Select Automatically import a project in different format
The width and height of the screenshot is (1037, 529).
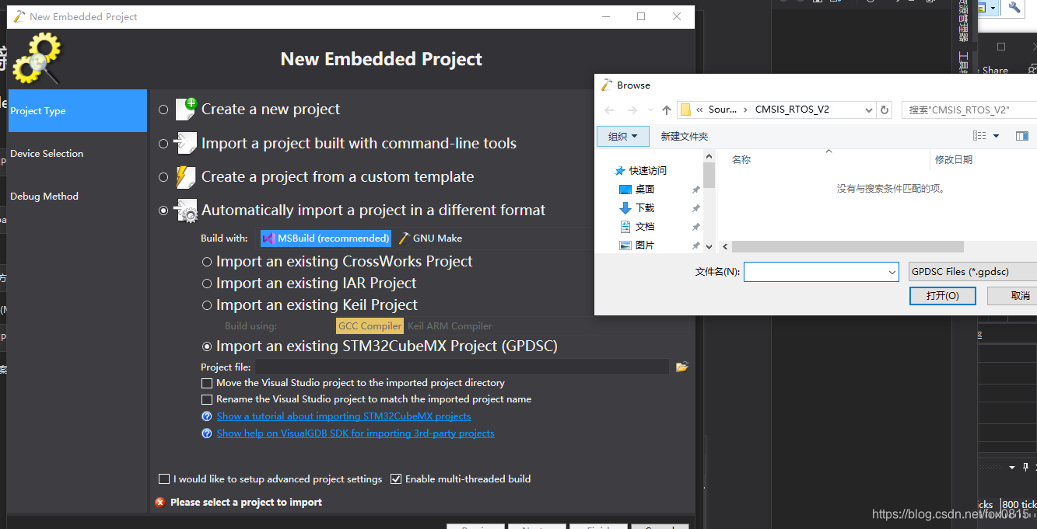pos(163,211)
